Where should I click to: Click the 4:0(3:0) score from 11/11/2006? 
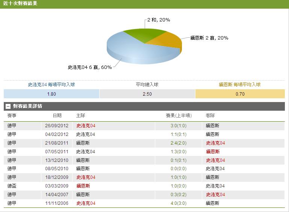[179, 203]
